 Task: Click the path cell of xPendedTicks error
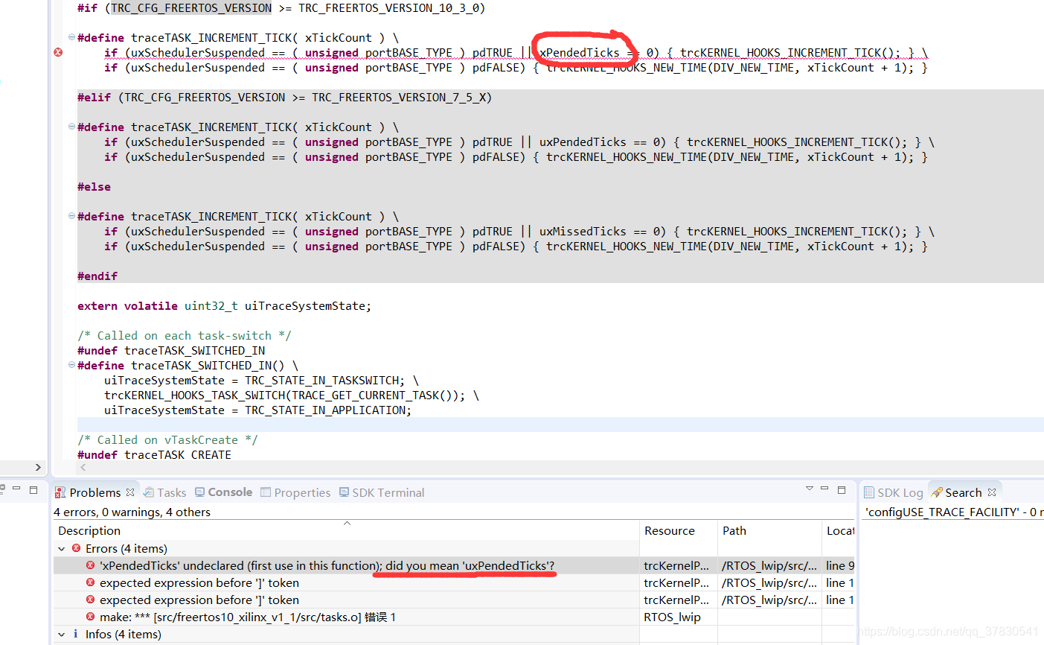[769, 565]
